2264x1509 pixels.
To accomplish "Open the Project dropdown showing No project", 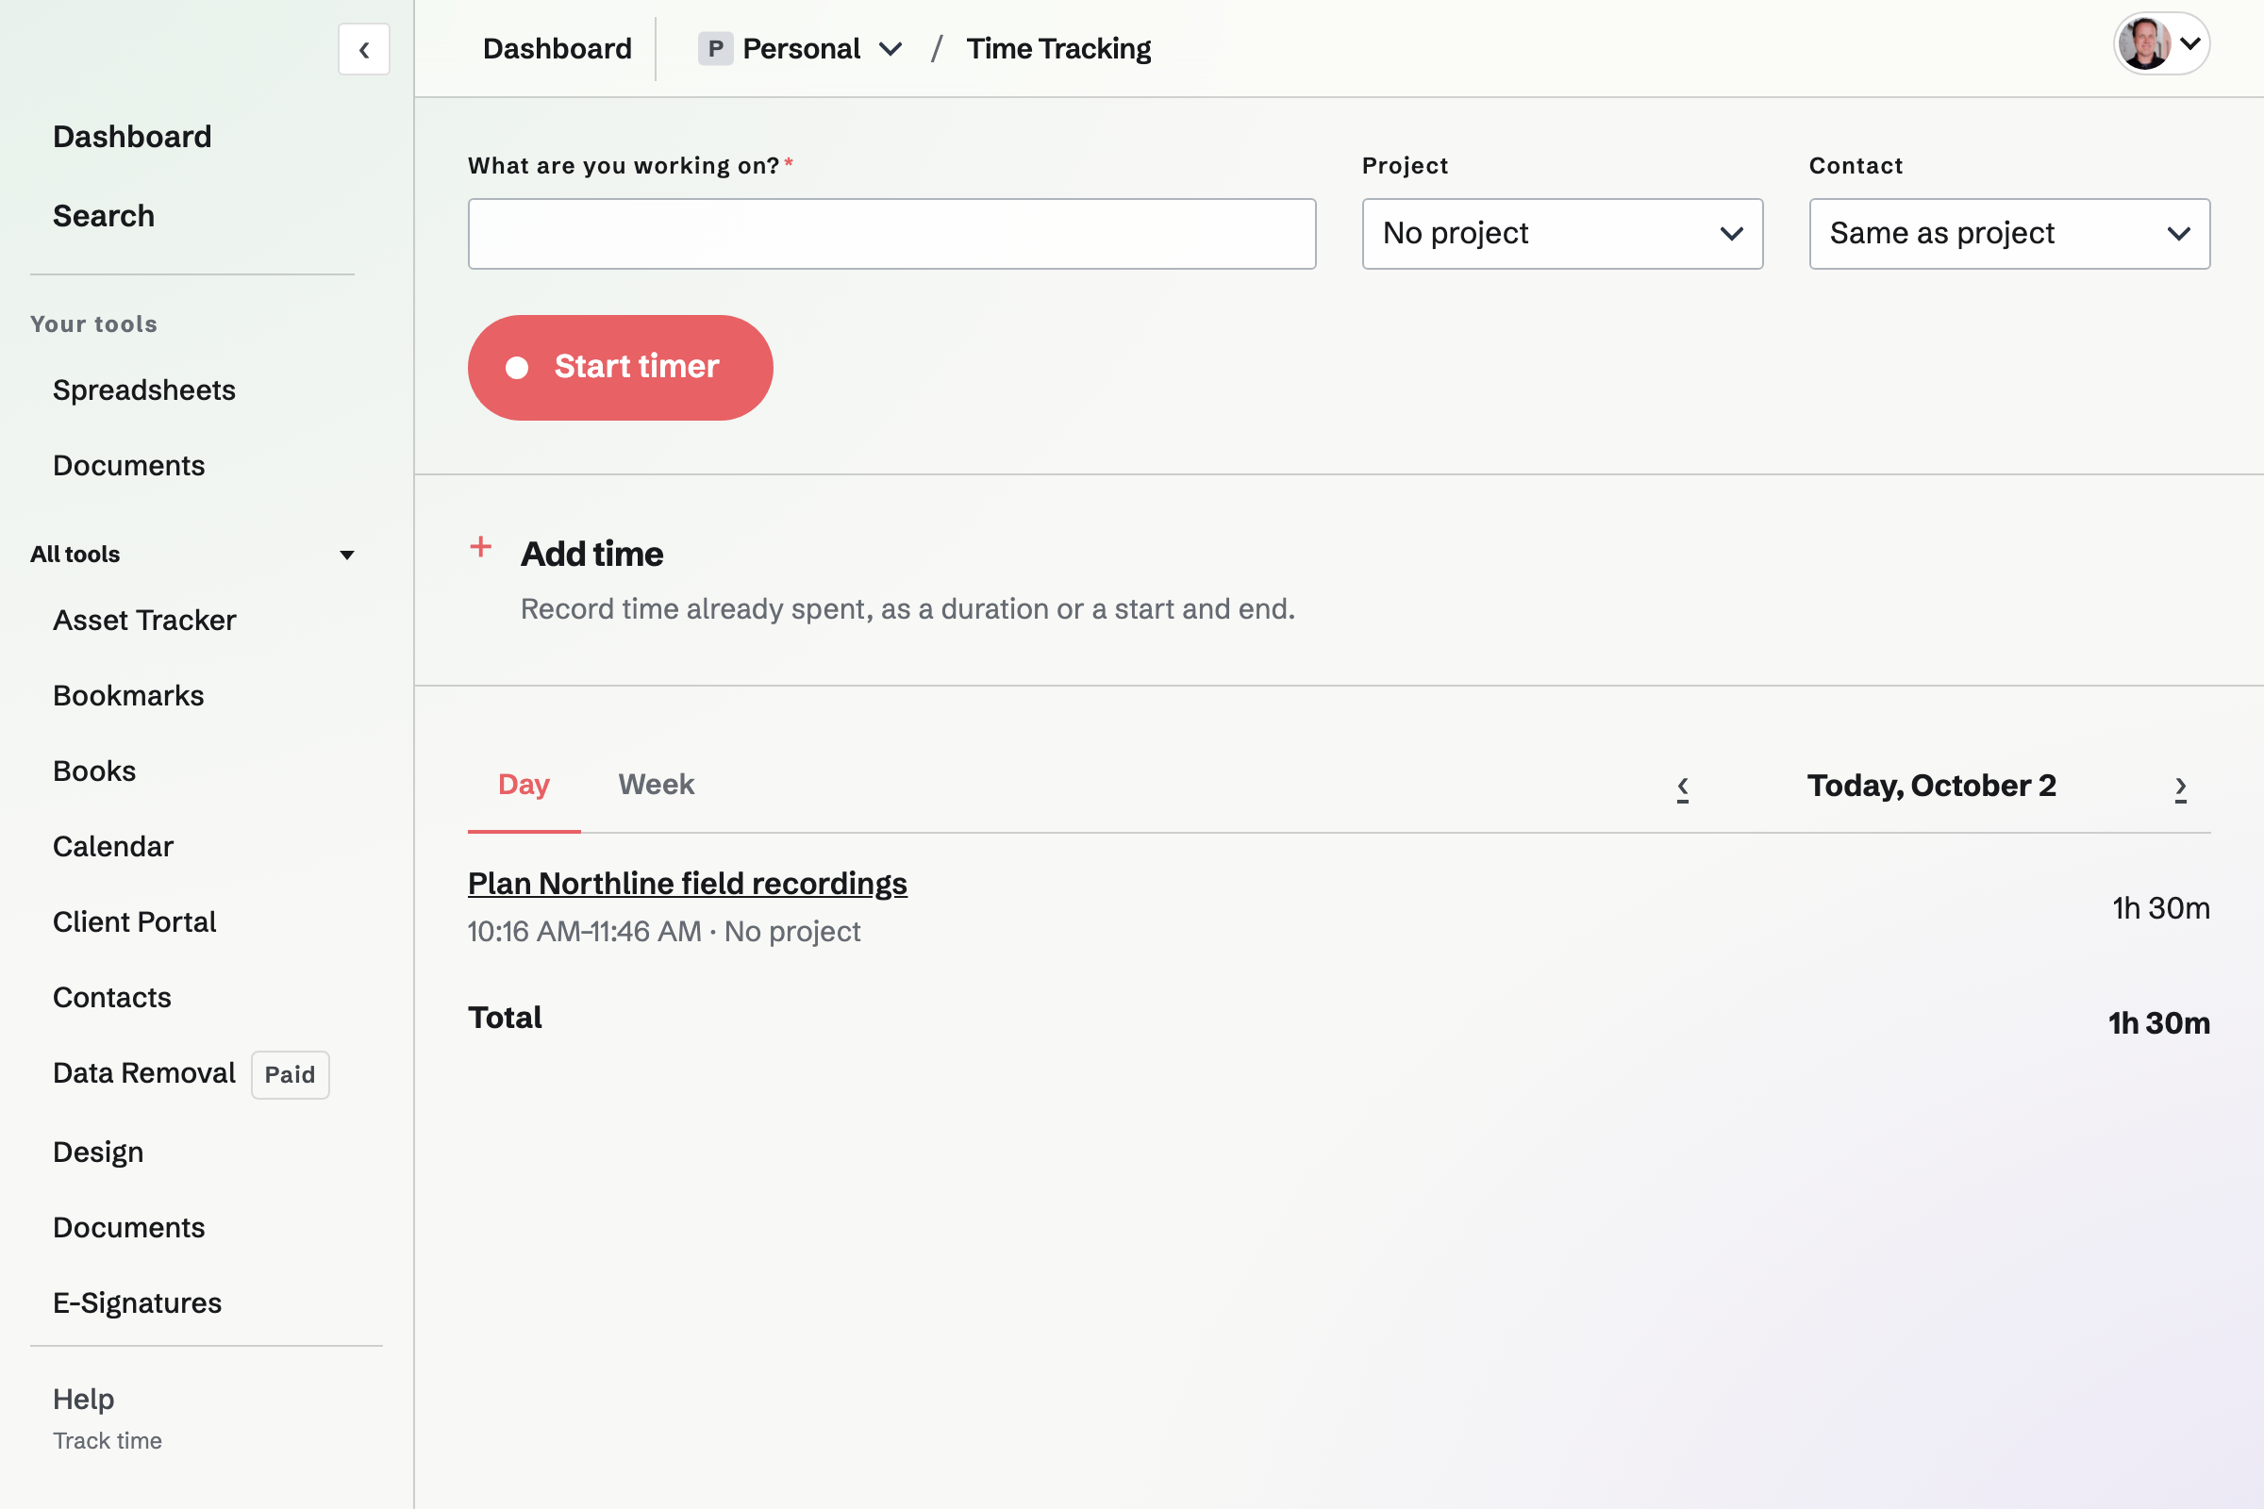I will 1562,234.
